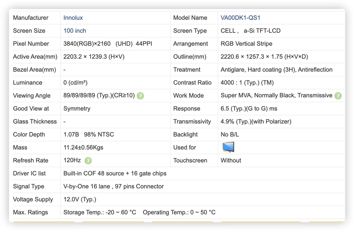
Task: Click the Model Name label
Action: pyautogui.click(x=190, y=18)
